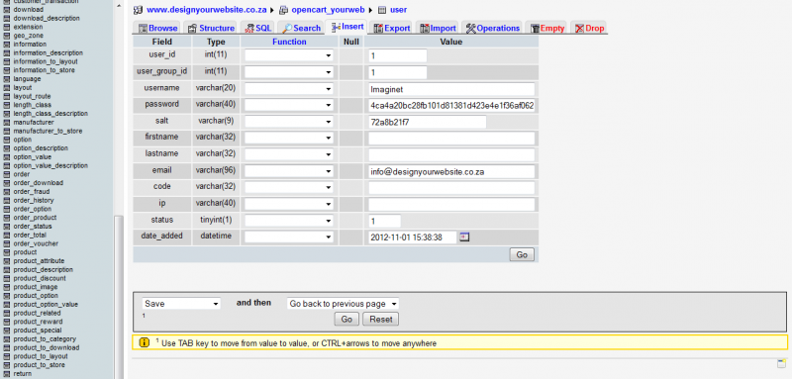
Task: Open the opencart_yourweb database link
Action: pos(328,10)
